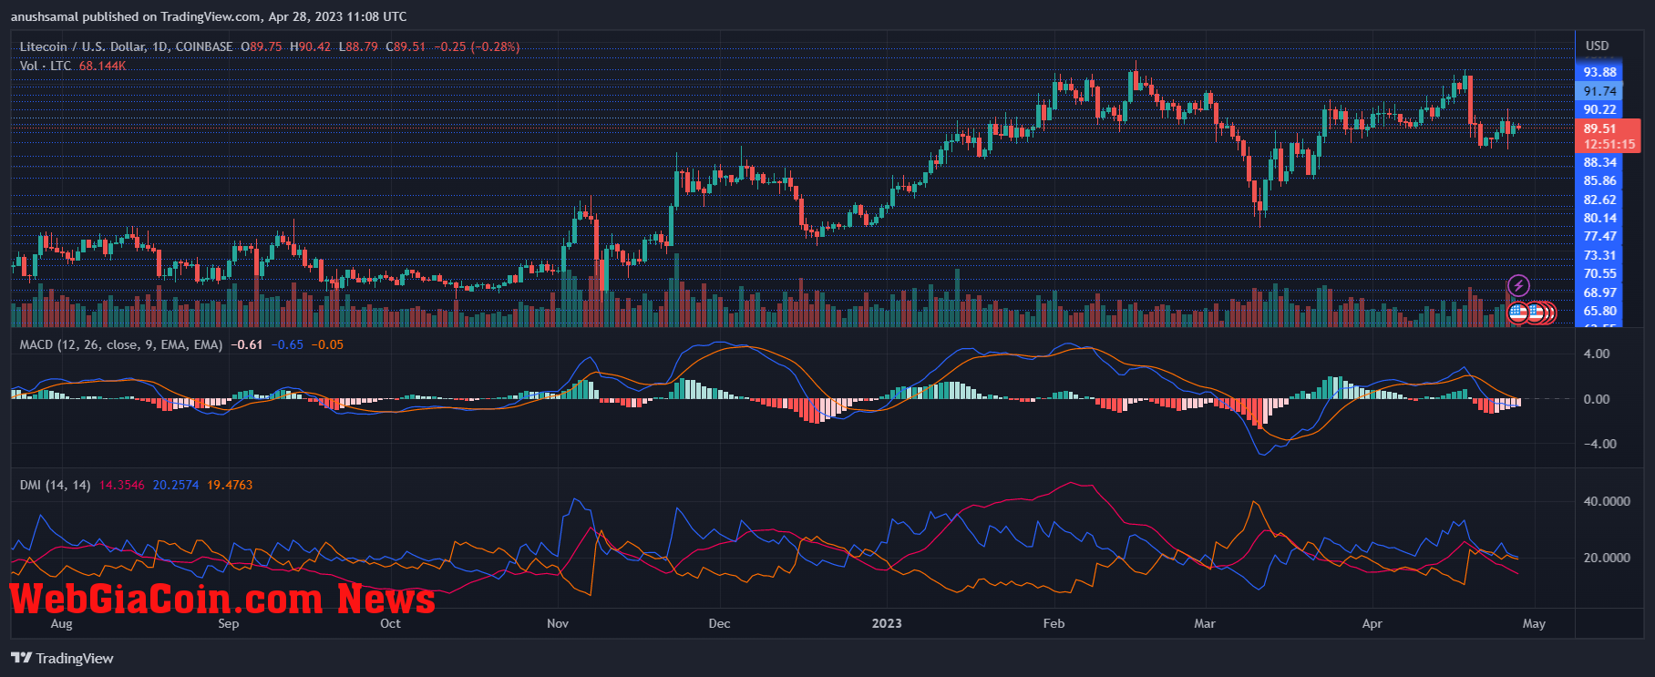Click the Aug label on time axis

[x=61, y=624]
